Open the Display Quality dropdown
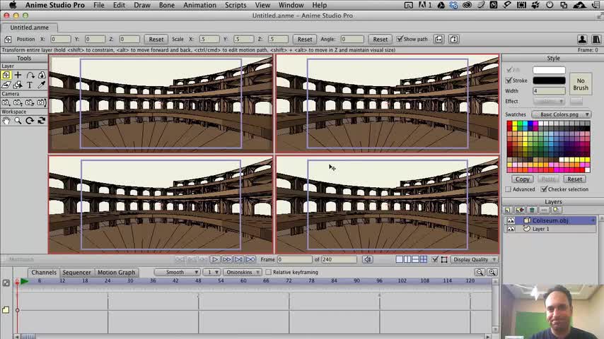The height and width of the screenshot is (339, 604). pyautogui.click(x=473, y=259)
